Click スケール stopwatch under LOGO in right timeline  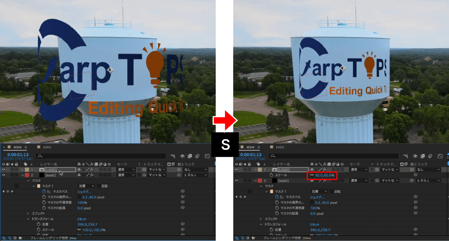(272, 175)
